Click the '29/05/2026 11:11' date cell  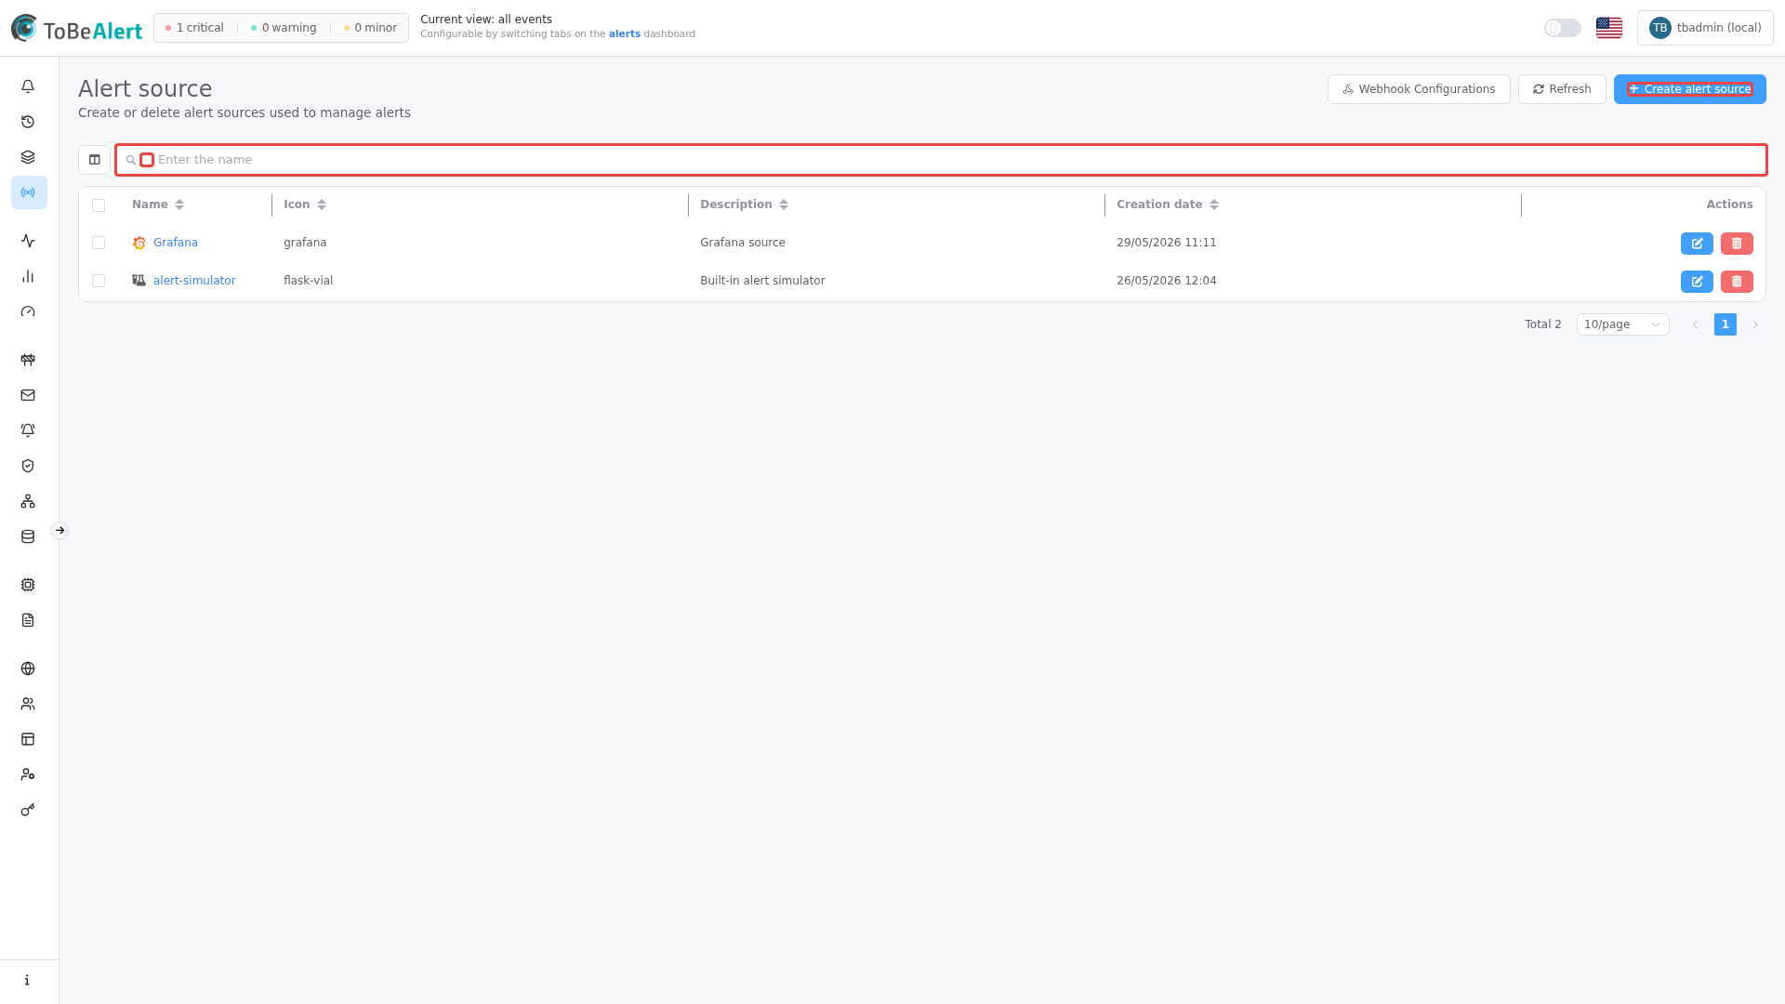[x=1167, y=243]
